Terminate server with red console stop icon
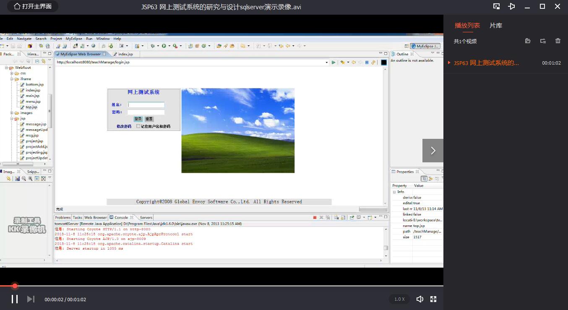 pyautogui.click(x=315, y=217)
